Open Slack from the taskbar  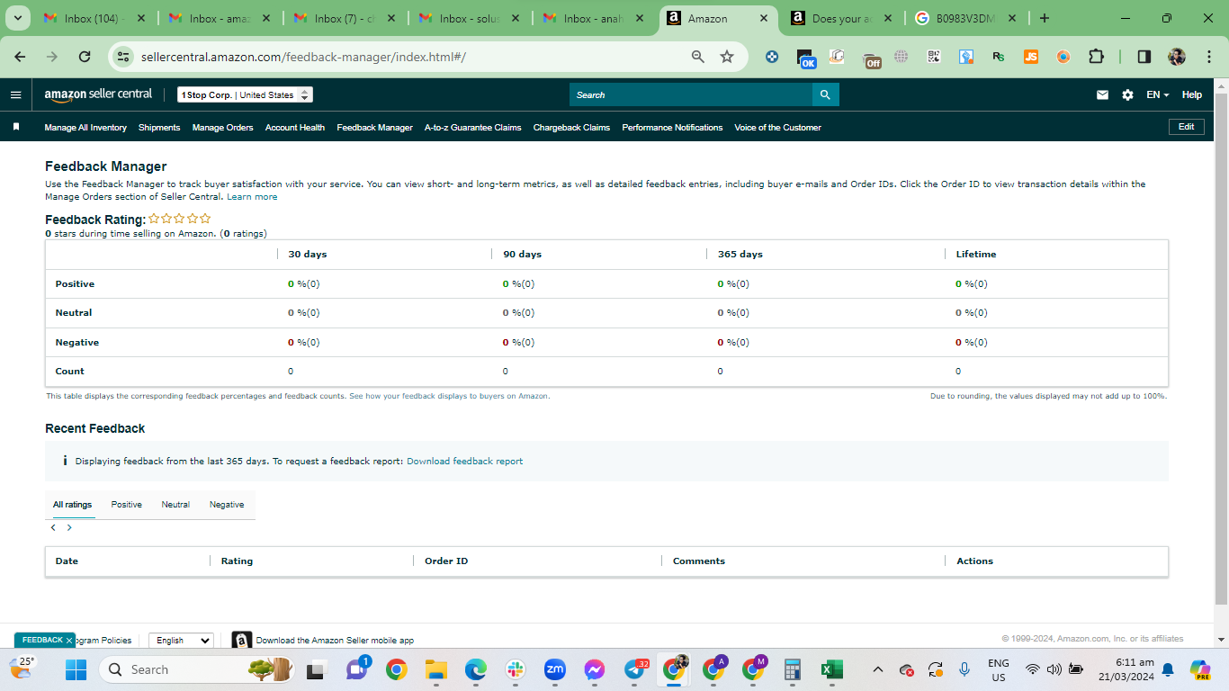515,669
